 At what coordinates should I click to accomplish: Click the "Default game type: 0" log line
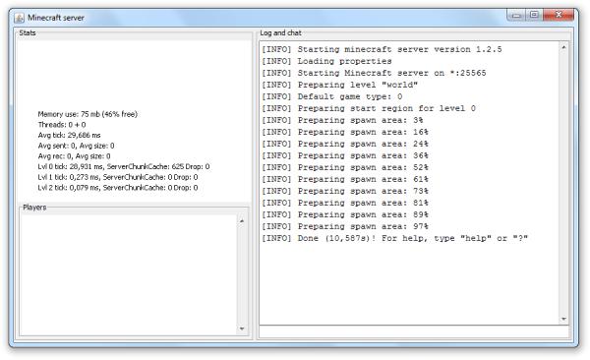coord(332,96)
